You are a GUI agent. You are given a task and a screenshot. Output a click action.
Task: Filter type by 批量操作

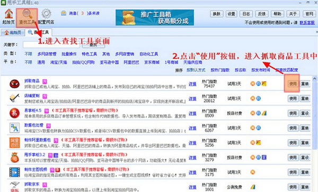coord(69,54)
